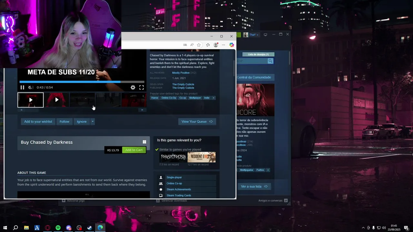Open Opera browser from the taskbar
This screenshot has width=413, height=232.
(x=47, y=228)
